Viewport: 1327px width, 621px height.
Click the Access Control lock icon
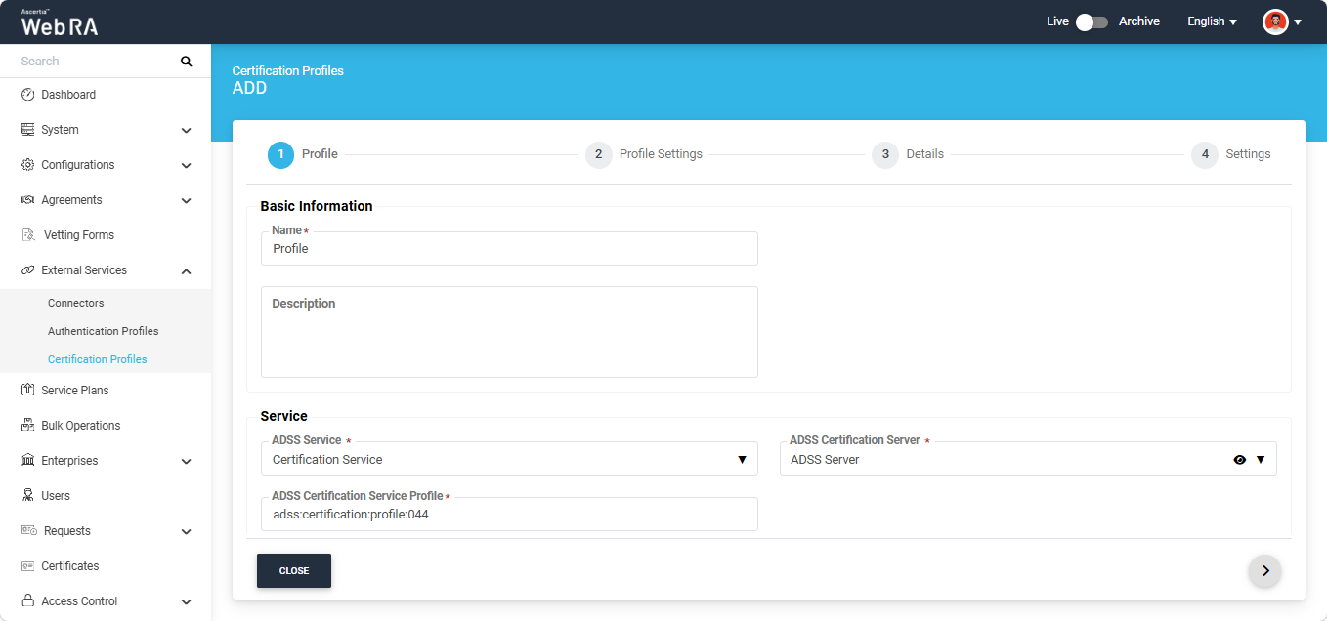[27, 601]
